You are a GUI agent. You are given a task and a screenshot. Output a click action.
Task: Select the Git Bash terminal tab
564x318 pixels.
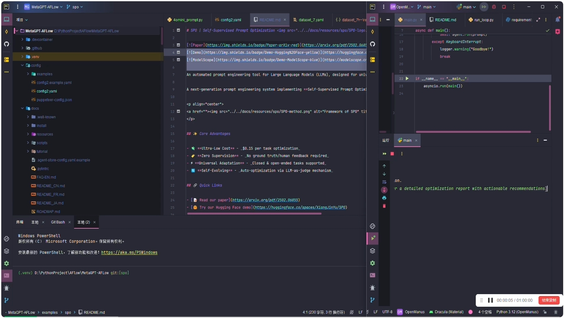[58, 222]
